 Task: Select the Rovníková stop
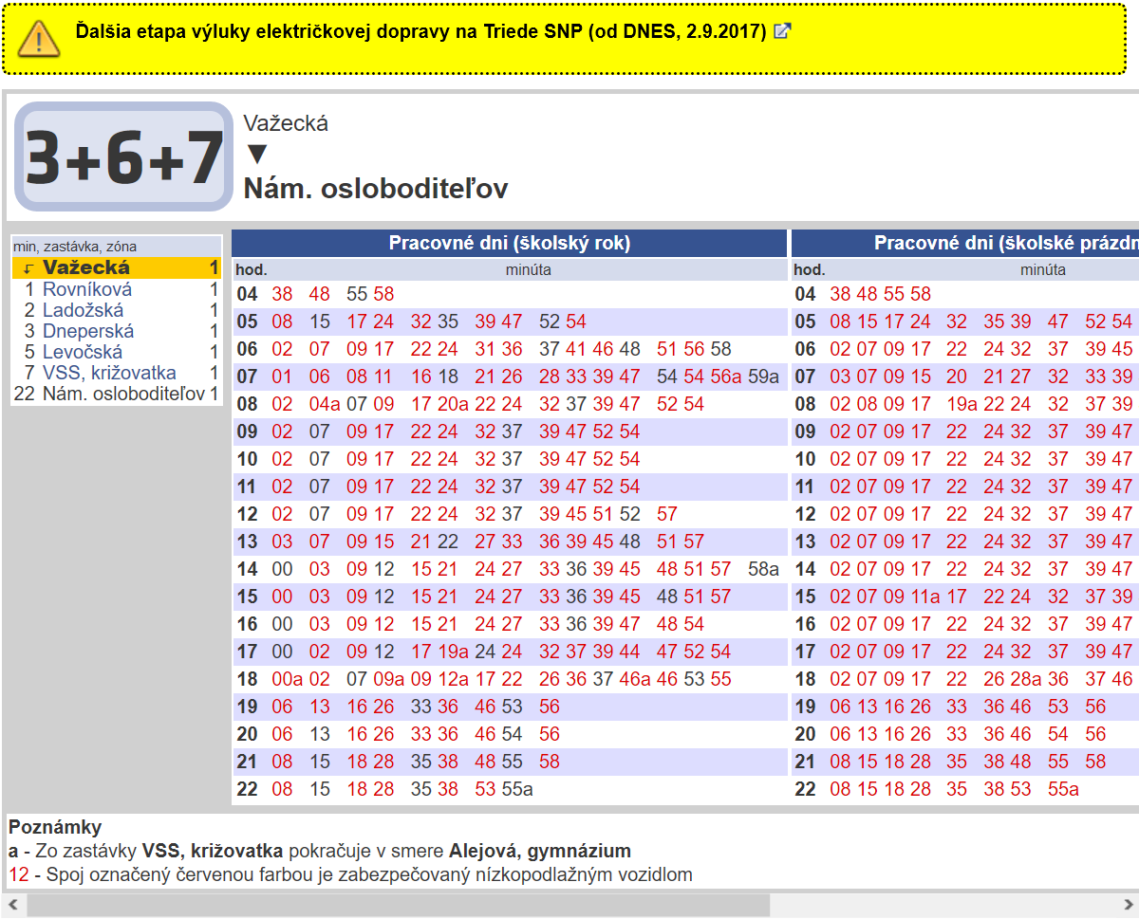point(87,289)
